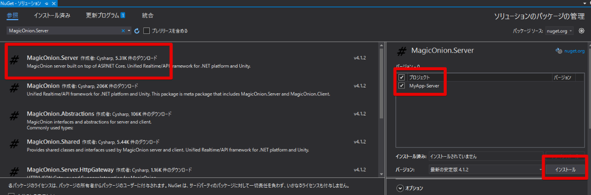Select the MagicOnion package title
Viewport: 591px width, 195px height.
point(43,85)
